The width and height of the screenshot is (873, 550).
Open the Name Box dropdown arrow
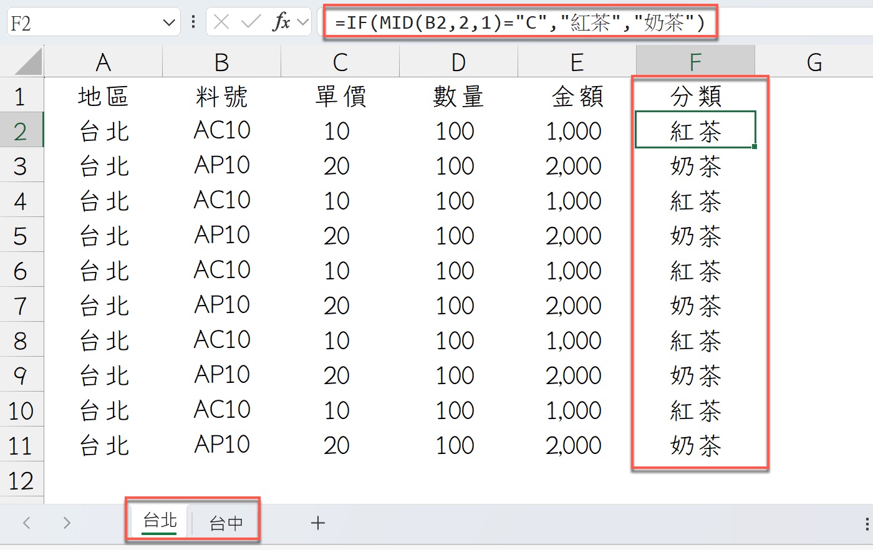pyautogui.click(x=168, y=22)
